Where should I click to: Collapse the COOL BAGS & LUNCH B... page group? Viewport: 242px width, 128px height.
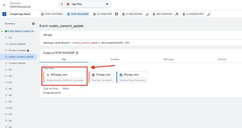pyautogui.click(x=2, y=31)
